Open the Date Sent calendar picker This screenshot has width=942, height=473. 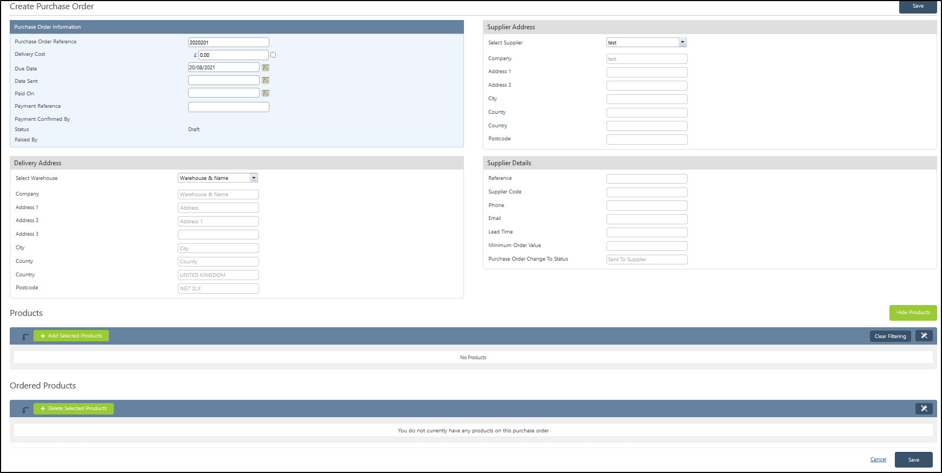click(x=266, y=80)
